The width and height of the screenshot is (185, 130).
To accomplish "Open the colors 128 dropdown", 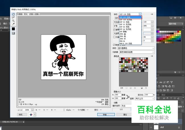I will pyautogui.click(x=152, y=22).
